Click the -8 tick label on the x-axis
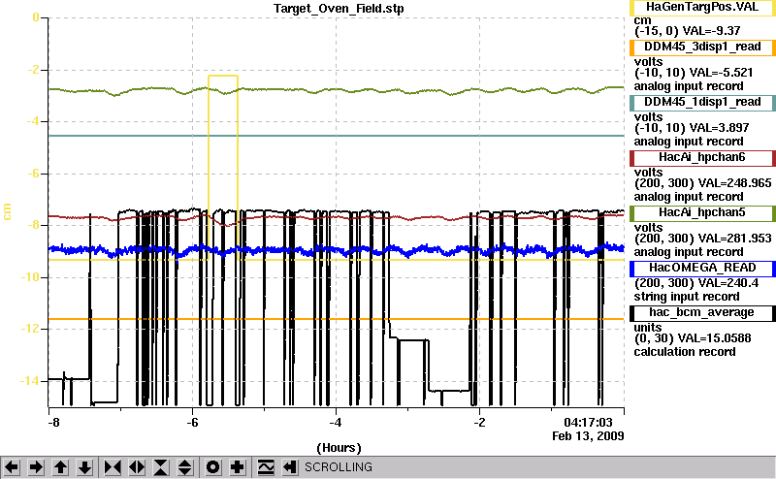This screenshot has width=776, height=479. [53, 423]
